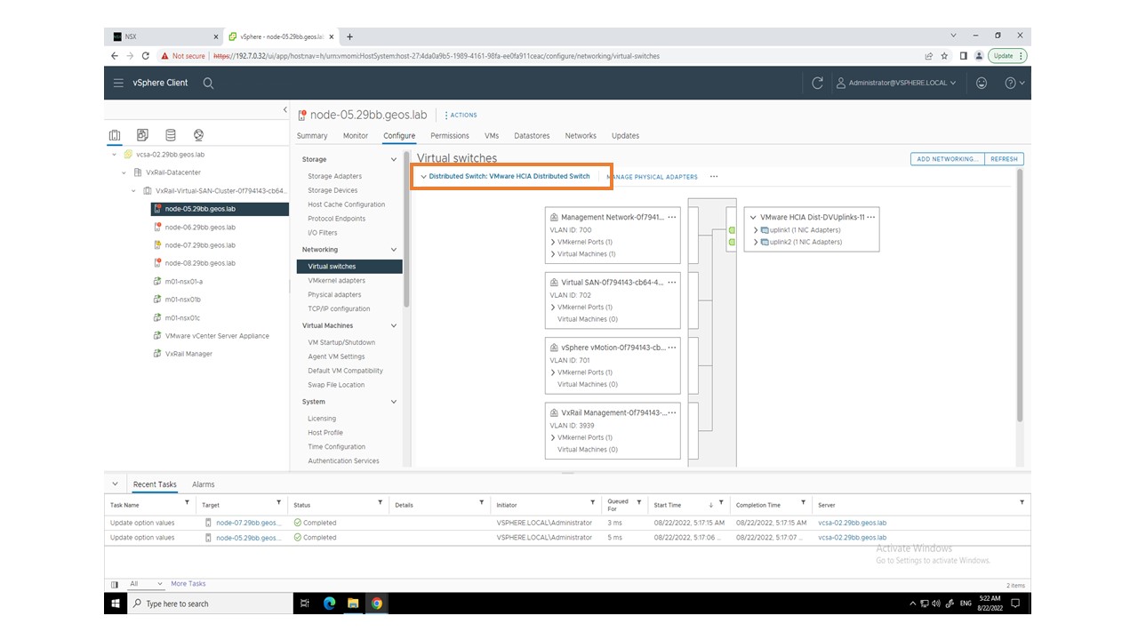Screen dimensions: 1138x640
Task: Select the Hosts and Clusters inventory icon
Action: tap(115, 135)
